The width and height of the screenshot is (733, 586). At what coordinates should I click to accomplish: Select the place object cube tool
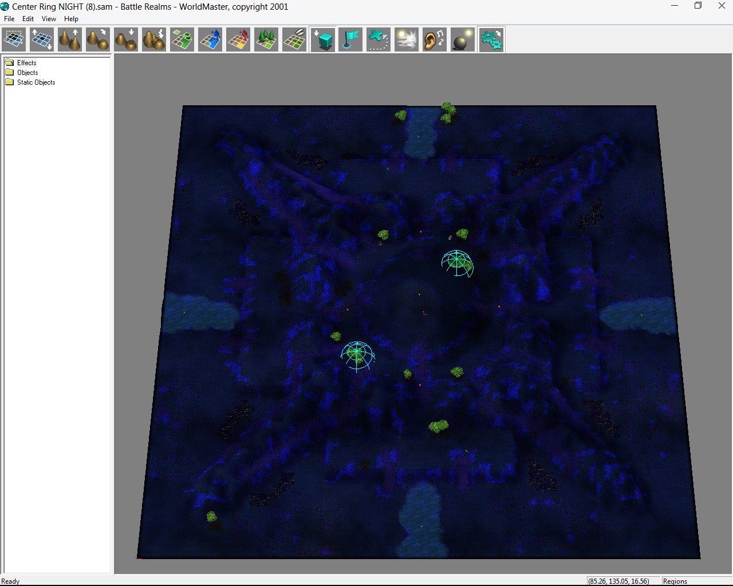click(x=323, y=40)
